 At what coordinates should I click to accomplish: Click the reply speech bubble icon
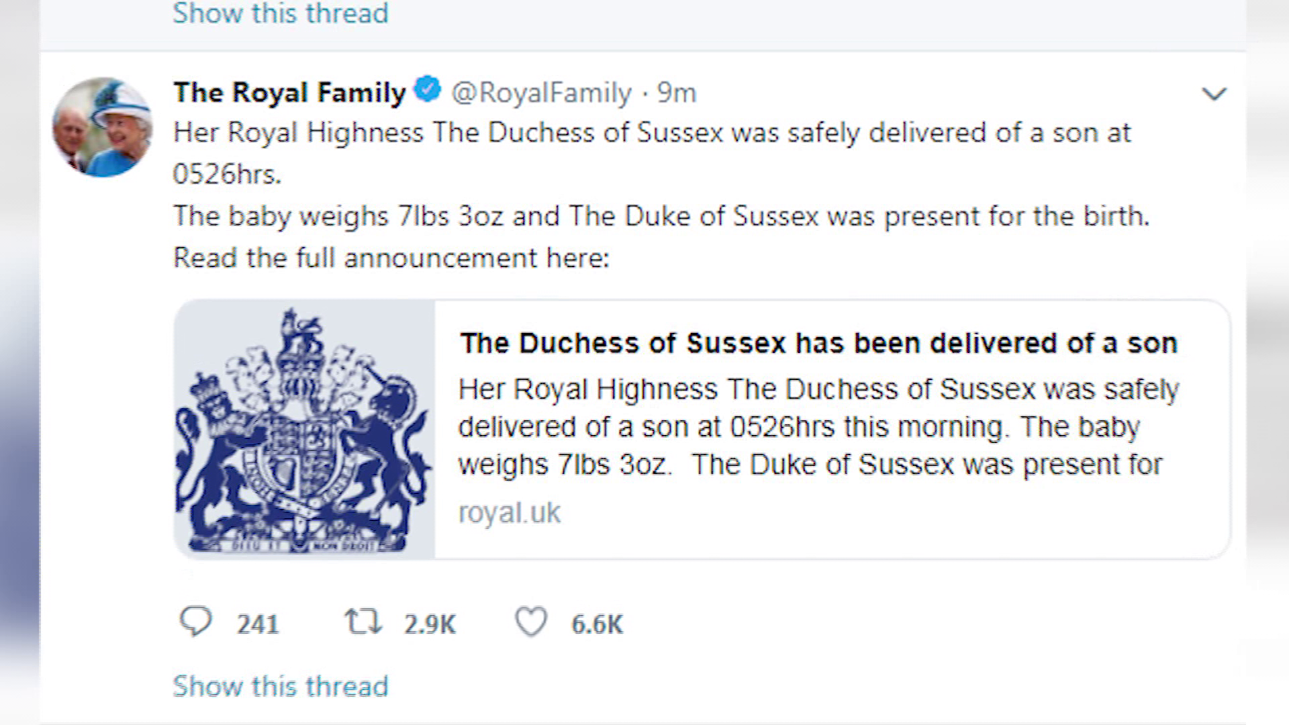click(x=195, y=622)
